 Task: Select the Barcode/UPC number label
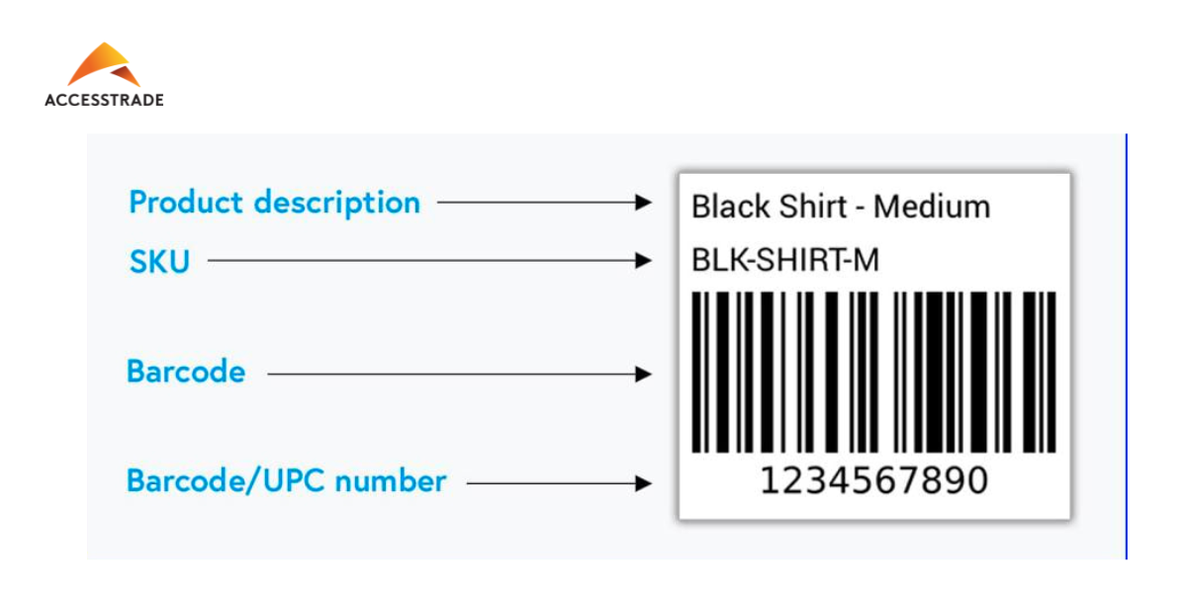[x=286, y=481]
